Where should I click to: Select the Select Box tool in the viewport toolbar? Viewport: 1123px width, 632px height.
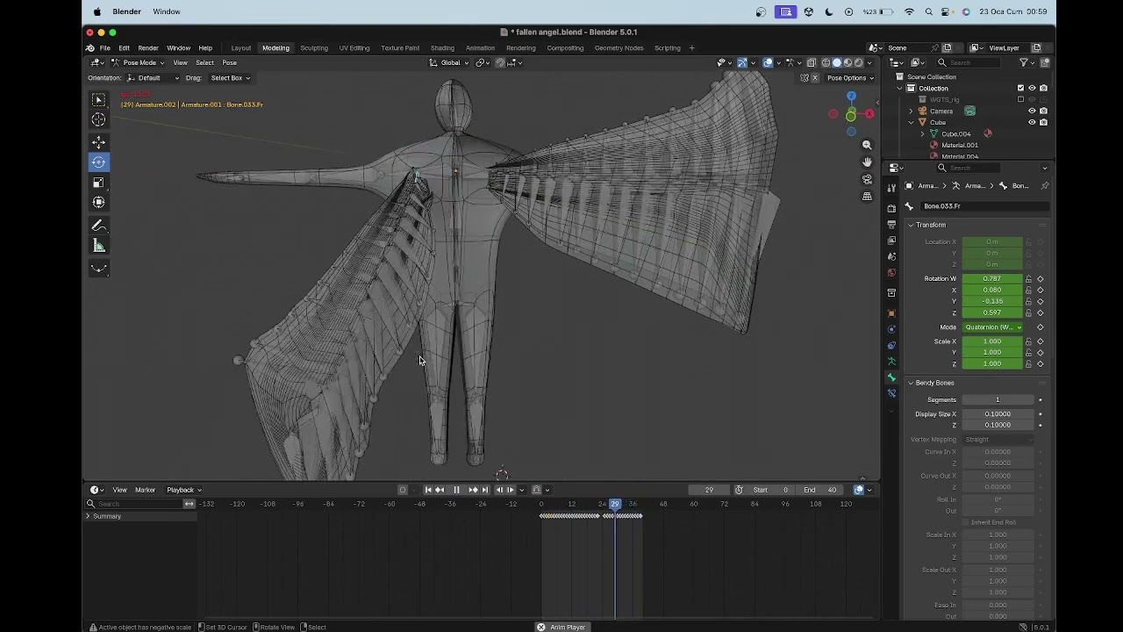pyautogui.click(x=98, y=100)
